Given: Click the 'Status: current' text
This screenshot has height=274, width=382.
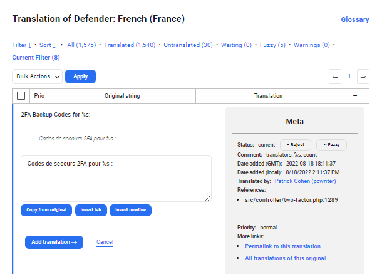Looking at the screenshot, I should (x=256, y=145).
